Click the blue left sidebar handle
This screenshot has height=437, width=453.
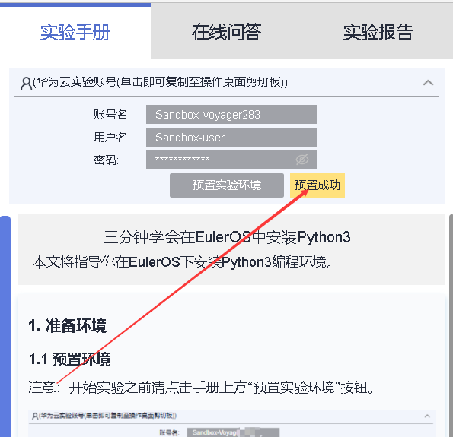(x=5, y=326)
